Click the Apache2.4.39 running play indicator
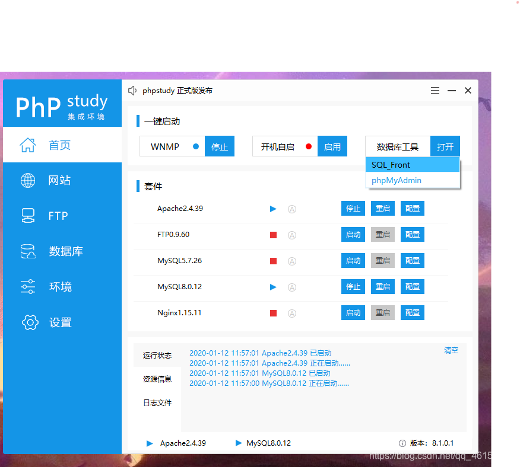The width and height of the screenshot is (520, 467). pos(273,209)
